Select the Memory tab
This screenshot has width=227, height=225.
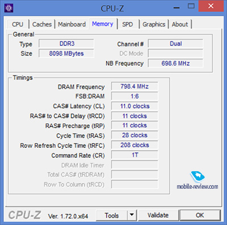click(x=103, y=24)
